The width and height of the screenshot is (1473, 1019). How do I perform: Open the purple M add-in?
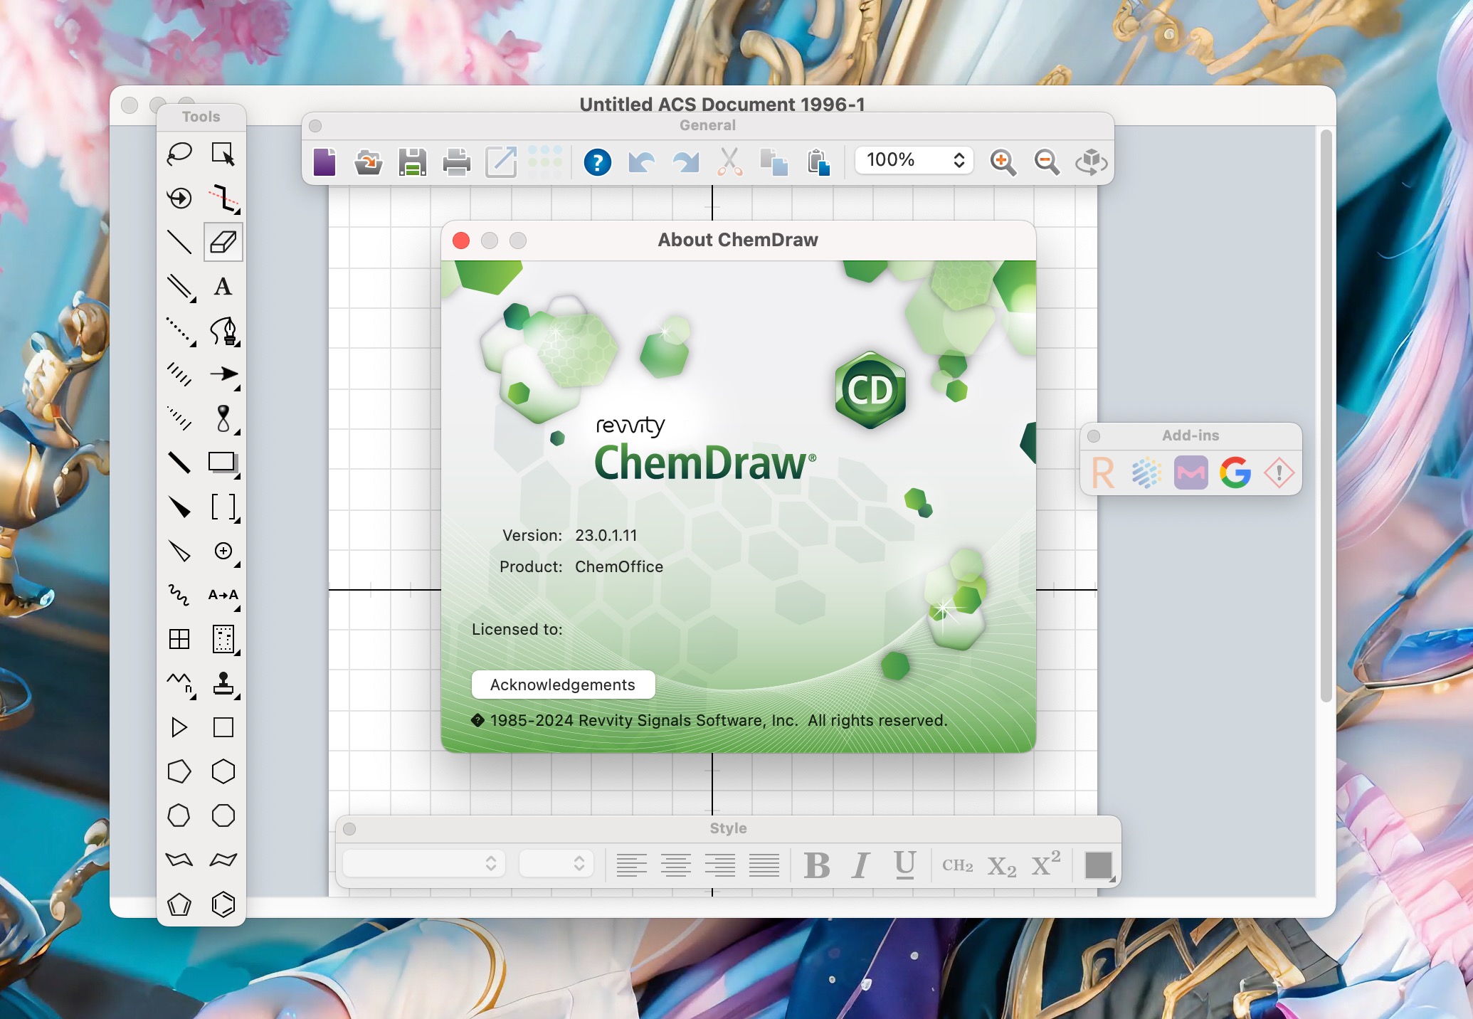(1191, 472)
